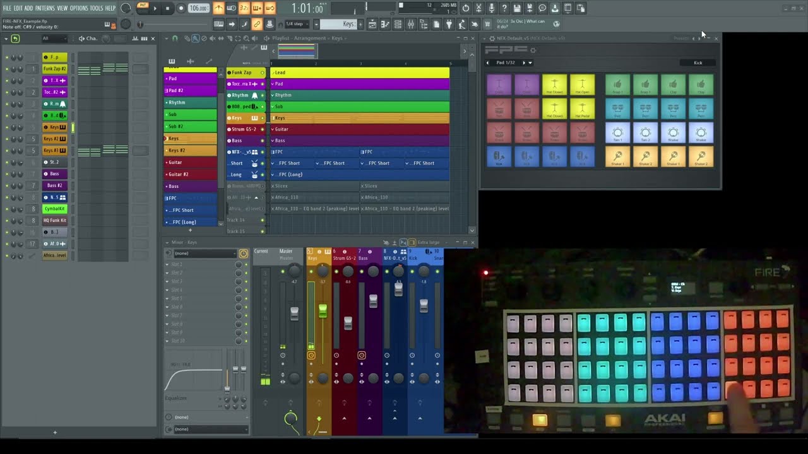Click the Funk Zap channel button

[x=55, y=69]
